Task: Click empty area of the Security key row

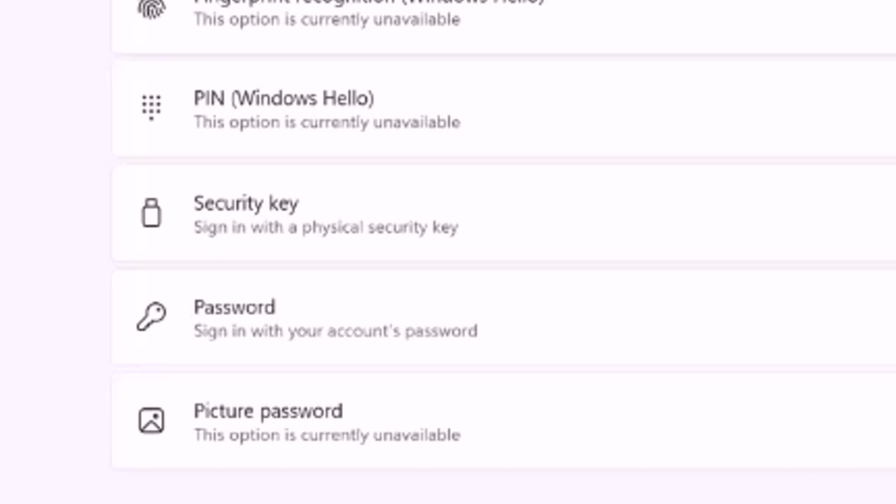Action: [665, 213]
